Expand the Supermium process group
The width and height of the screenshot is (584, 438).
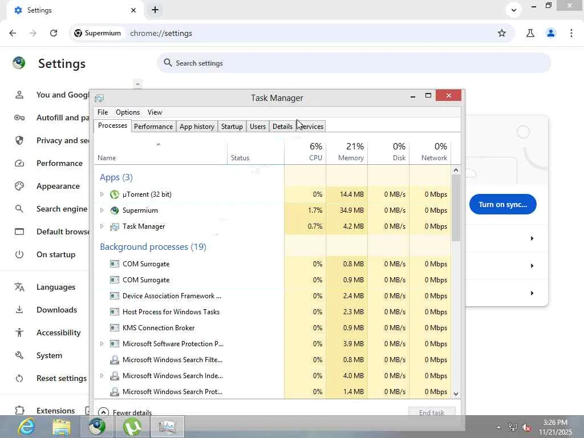click(x=102, y=210)
